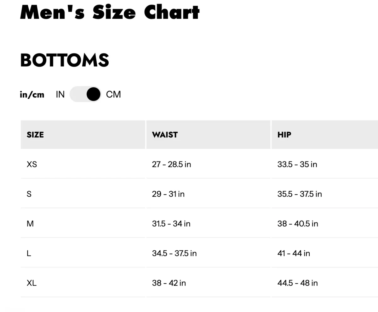Click the Men's Size Chart title
Screen dimensions: 378x312
(110, 13)
